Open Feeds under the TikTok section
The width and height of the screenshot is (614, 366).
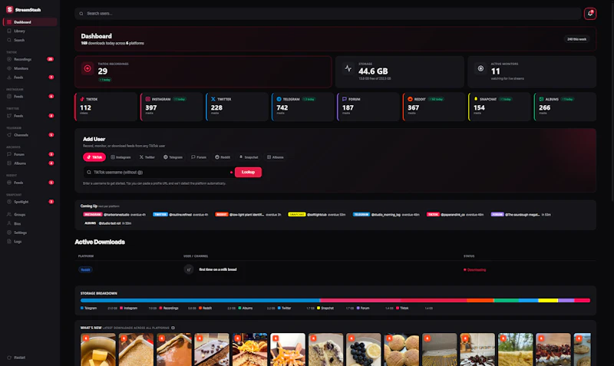point(30,77)
